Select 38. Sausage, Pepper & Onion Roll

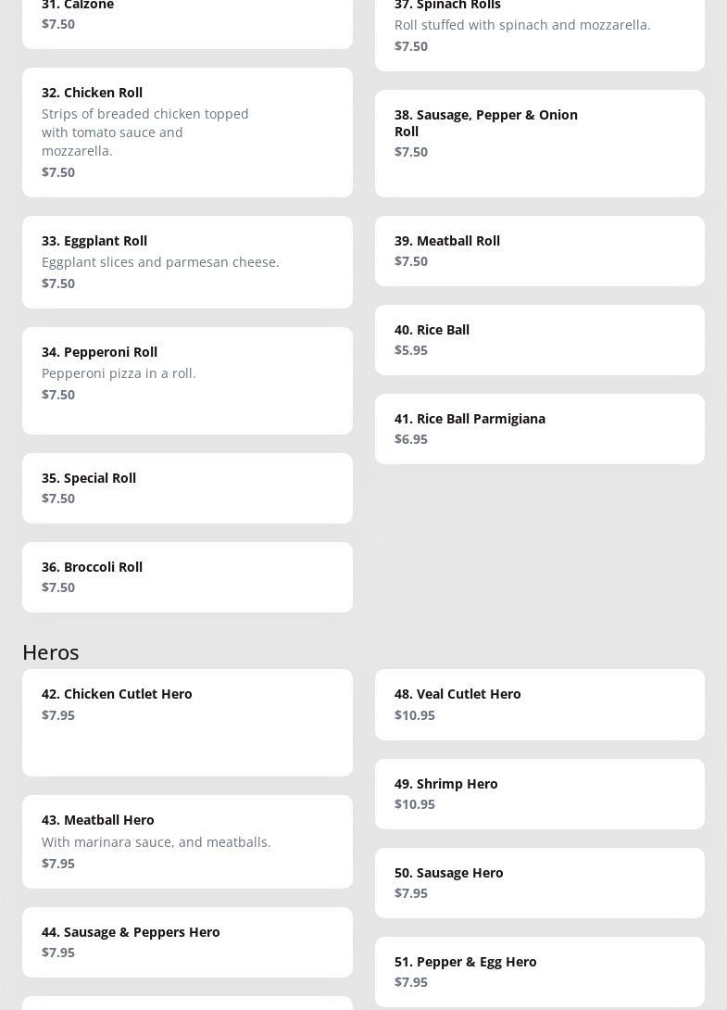[x=539, y=143]
